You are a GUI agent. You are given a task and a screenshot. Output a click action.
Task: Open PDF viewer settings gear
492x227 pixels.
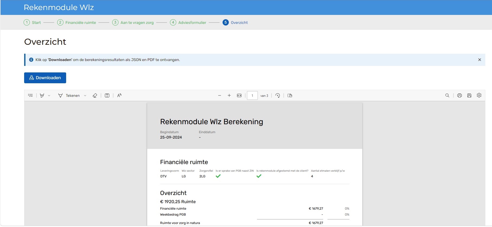(479, 95)
